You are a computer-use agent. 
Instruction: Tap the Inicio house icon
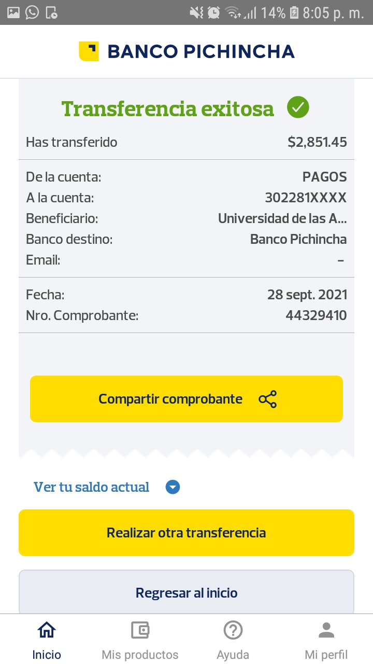pos(47,630)
